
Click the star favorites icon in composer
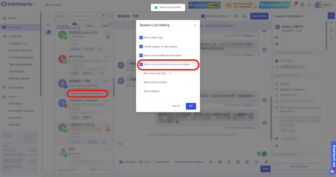coord(211,162)
